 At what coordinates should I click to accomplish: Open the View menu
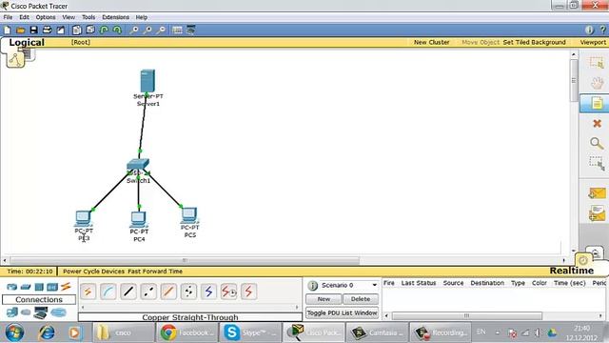pyautogui.click(x=69, y=17)
